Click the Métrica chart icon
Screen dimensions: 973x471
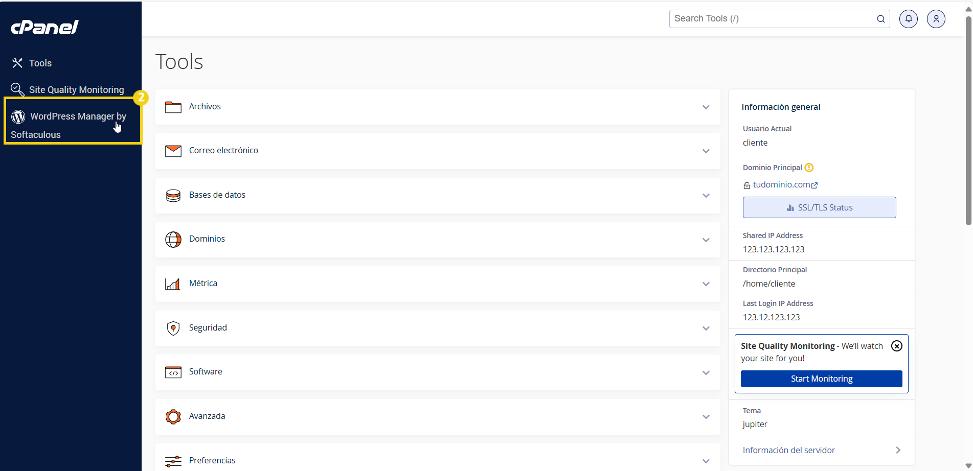coord(173,284)
